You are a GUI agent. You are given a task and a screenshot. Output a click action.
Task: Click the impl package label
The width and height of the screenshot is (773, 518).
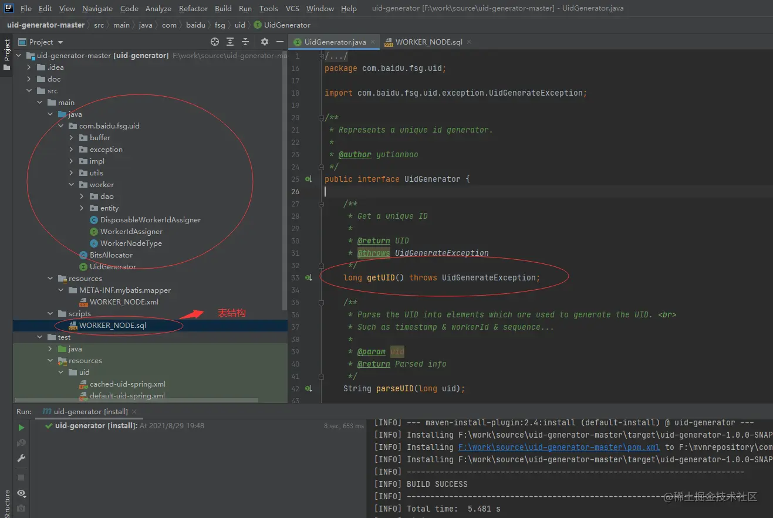[x=97, y=161]
